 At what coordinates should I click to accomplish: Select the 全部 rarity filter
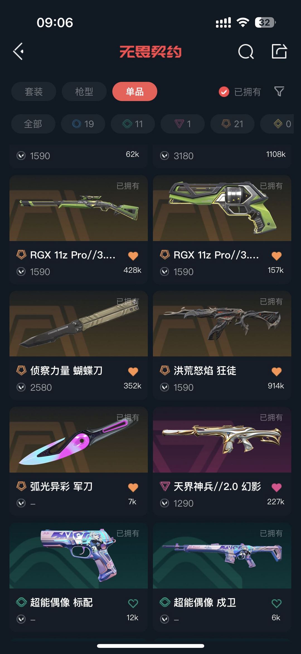coord(33,124)
